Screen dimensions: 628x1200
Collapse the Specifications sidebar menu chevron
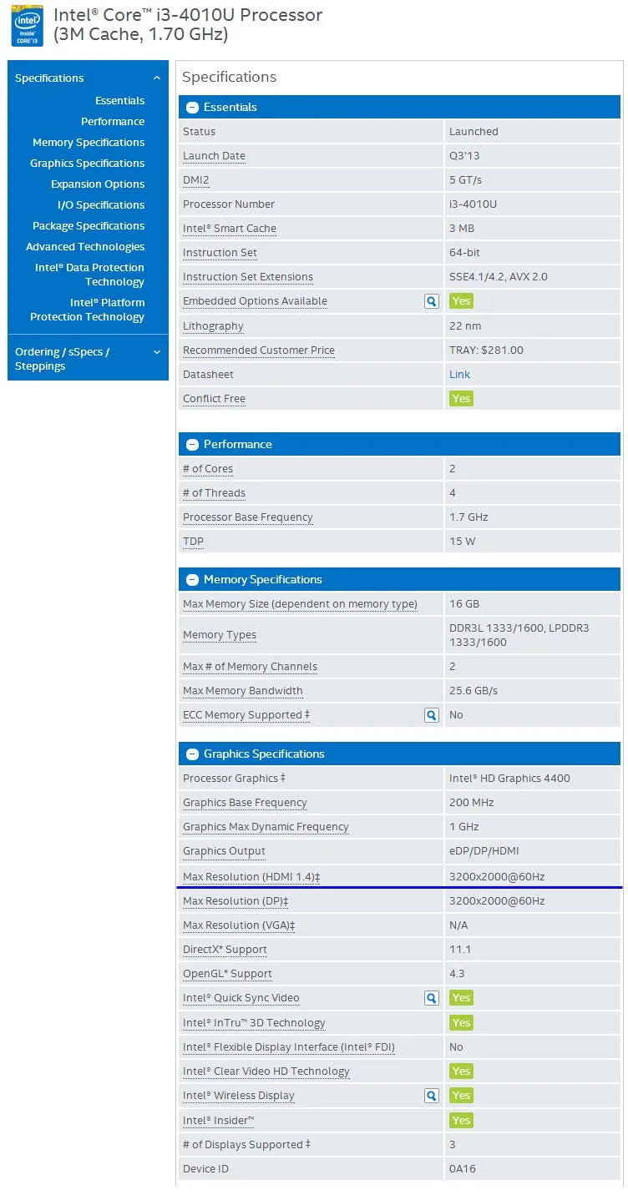coord(157,78)
